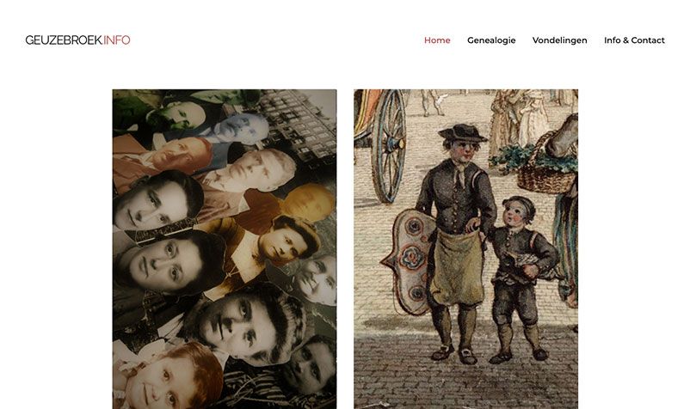Click the wagon wheel in the painting
The image size is (690, 409).
[390, 145]
